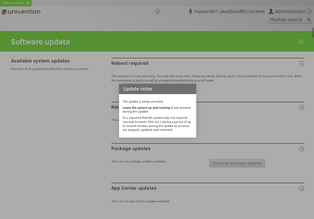The height and width of the screenshot is (219, 314).
Task: Toggle the section chevron below Reboot required
Action: [x=302, y=107]
